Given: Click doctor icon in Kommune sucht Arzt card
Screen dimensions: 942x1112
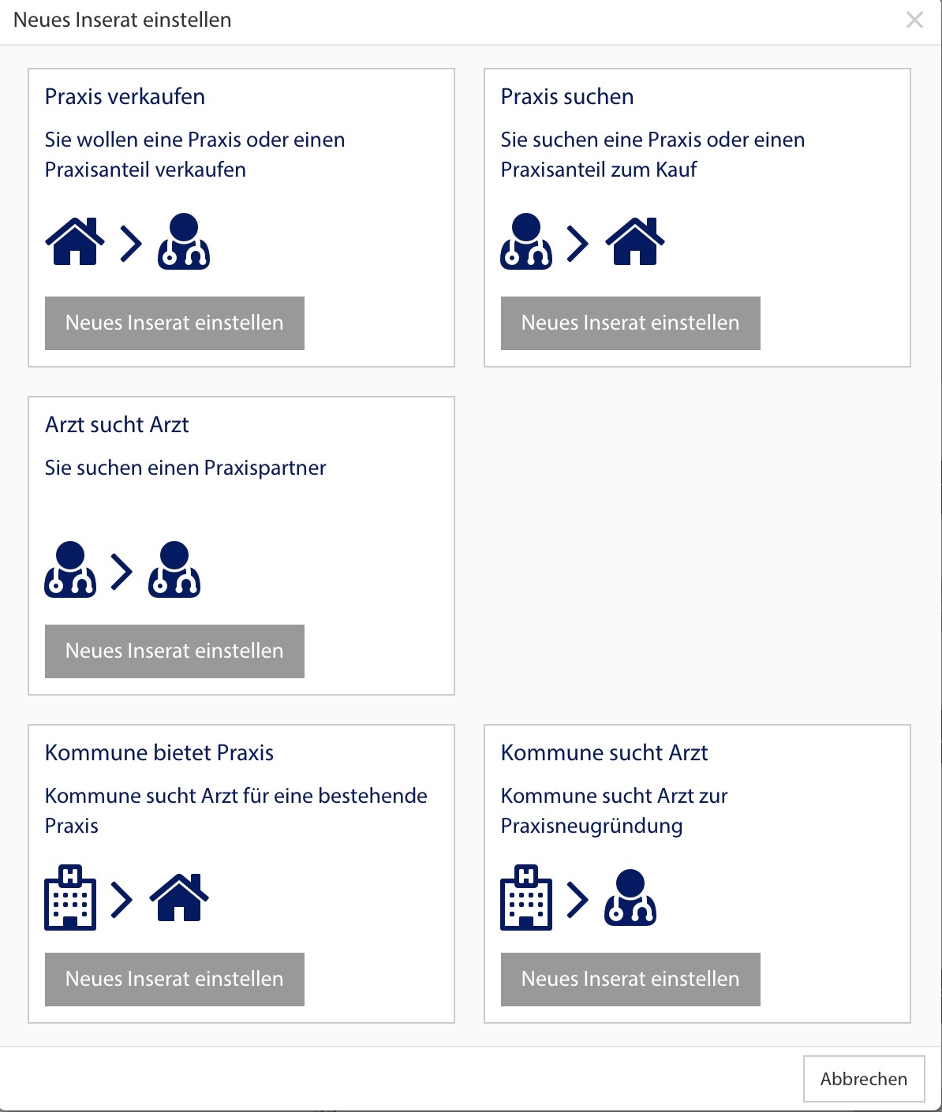Looking at the screenshot, I should point(630,898).
